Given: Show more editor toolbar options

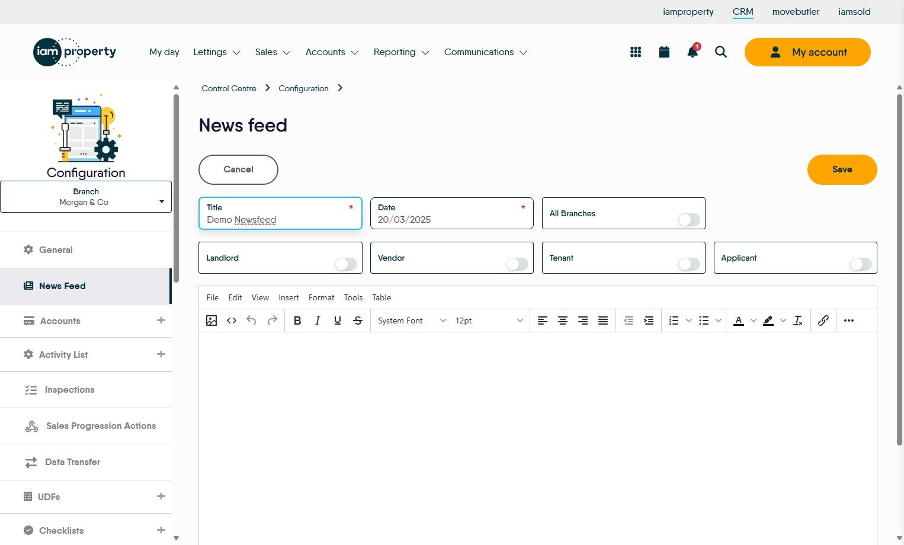Looking at the screenshot, I should [x=849, y=320].
